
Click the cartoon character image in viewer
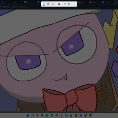pyautogui.click(x=59, y=60)
